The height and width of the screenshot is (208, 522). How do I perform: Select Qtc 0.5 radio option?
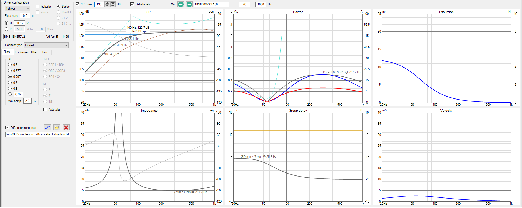coord(10,65)
